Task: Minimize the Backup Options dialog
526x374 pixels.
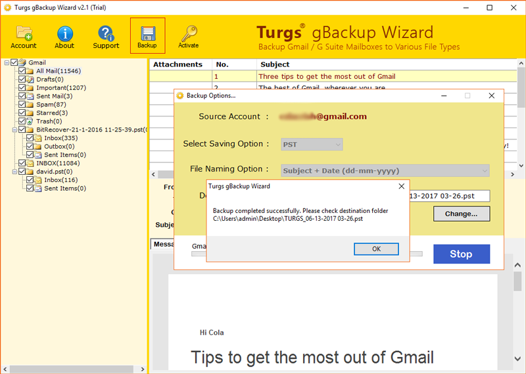Action: 444,96
